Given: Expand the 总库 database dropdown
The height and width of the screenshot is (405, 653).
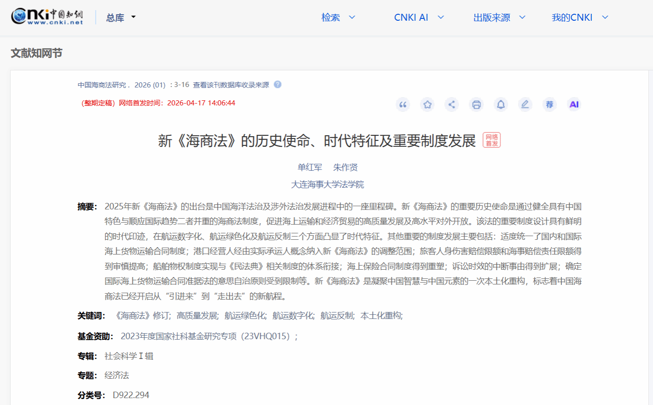Looking at the screenshot, I should 121,17.
